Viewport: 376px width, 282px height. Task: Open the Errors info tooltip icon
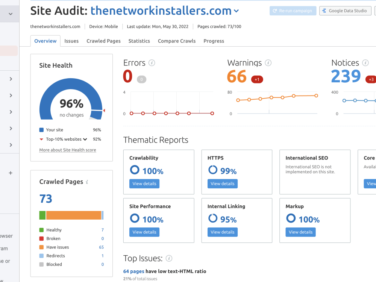pos(152,63)
